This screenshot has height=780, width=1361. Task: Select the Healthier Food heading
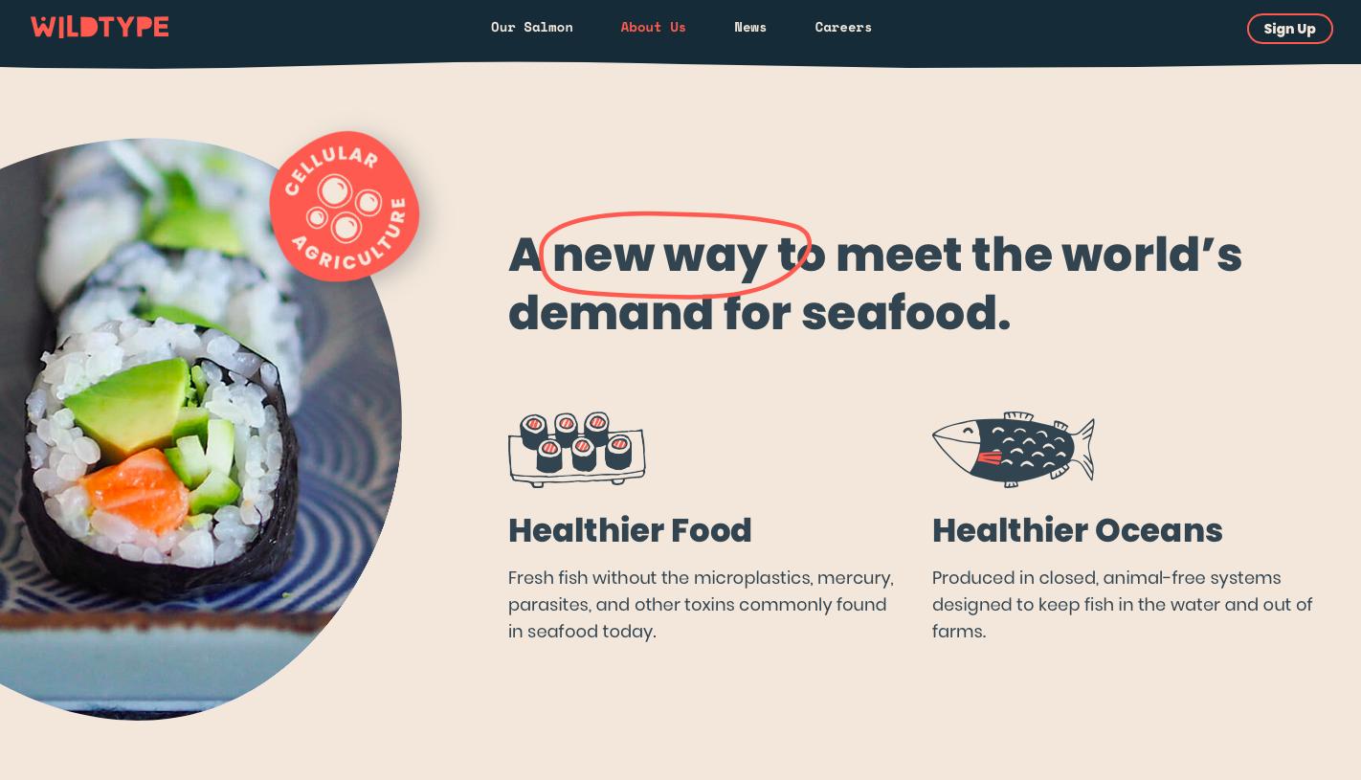630,530
